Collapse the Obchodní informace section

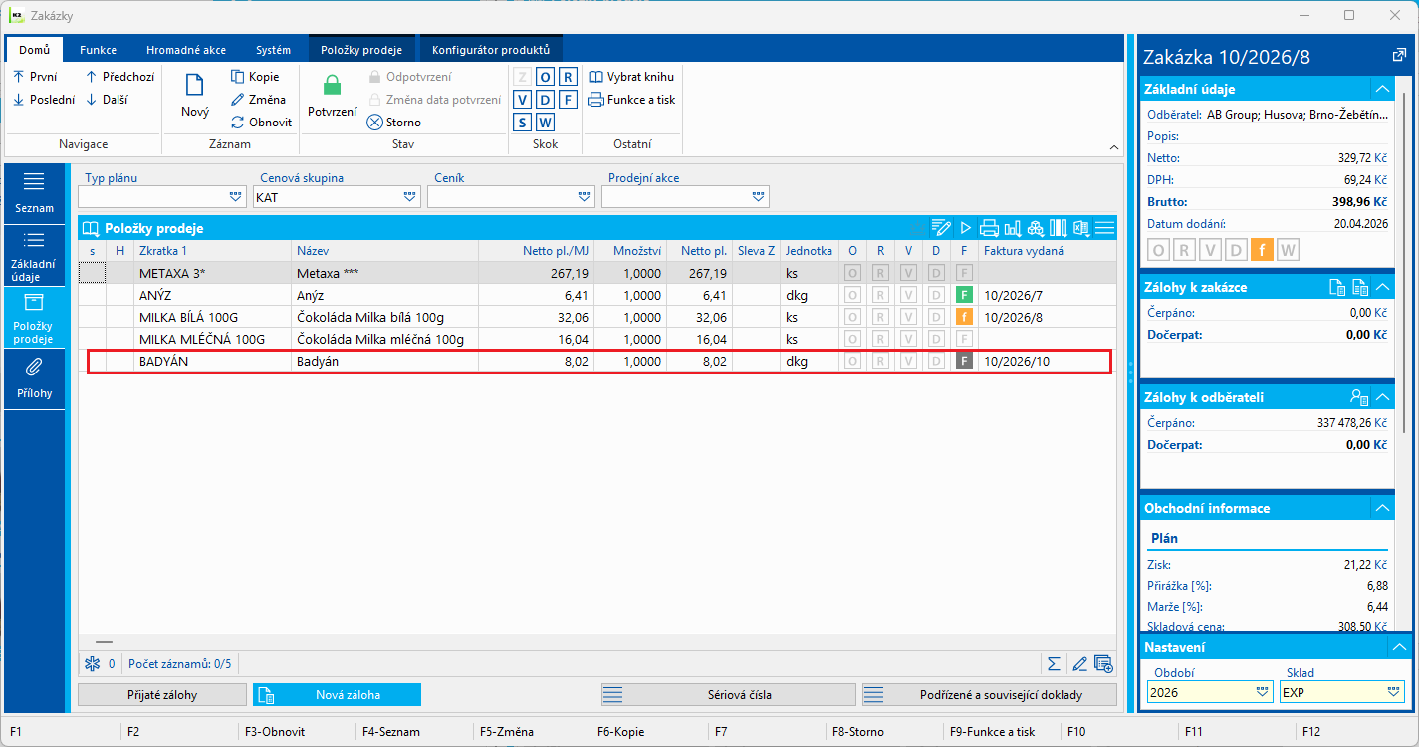pyautogui.click(x=1382, y=508)
